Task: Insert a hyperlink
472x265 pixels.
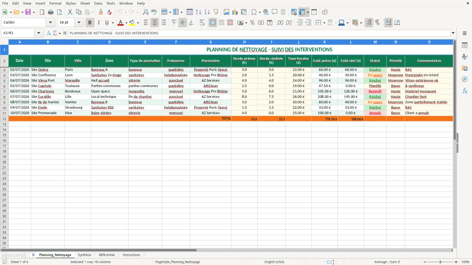Action: (x=266, y=12)
